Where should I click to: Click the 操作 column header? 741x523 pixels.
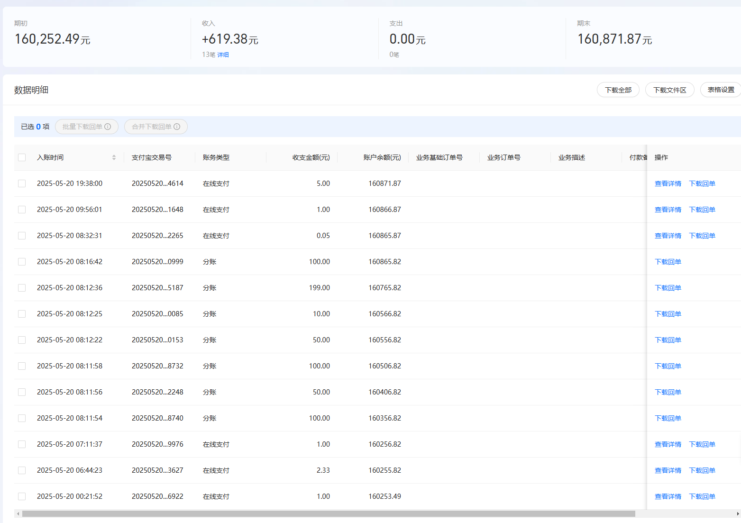(661, 157)
